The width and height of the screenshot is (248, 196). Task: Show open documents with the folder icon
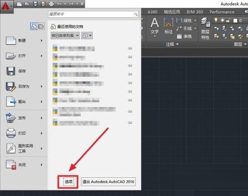[x=41, y=26]
